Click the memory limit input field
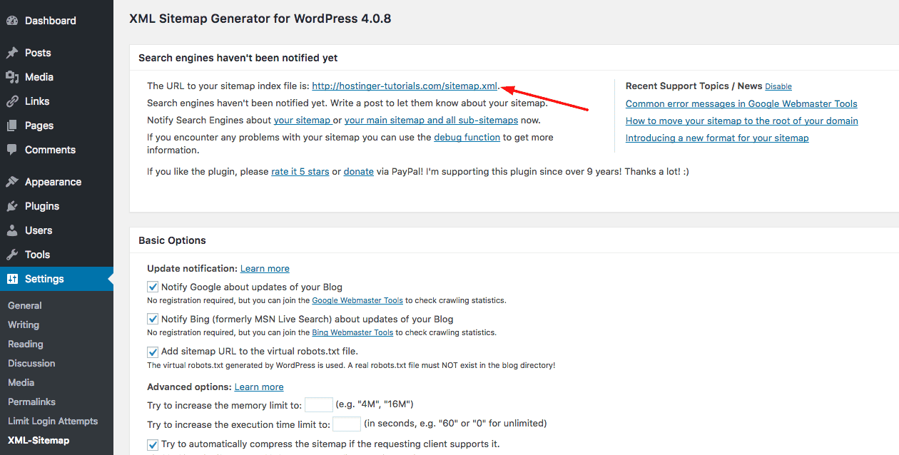This screenshot has width=899, height=455. (x=318, y=405)
